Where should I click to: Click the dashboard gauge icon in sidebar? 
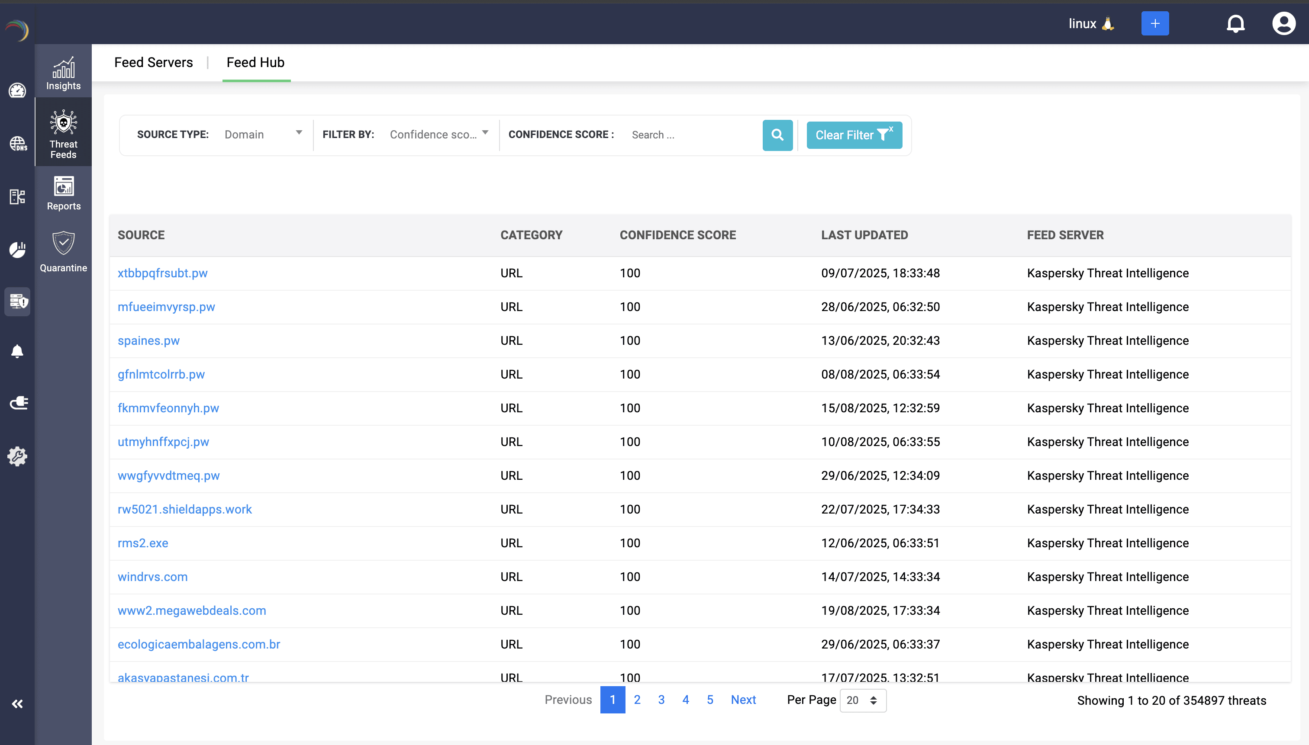[17, 90]
